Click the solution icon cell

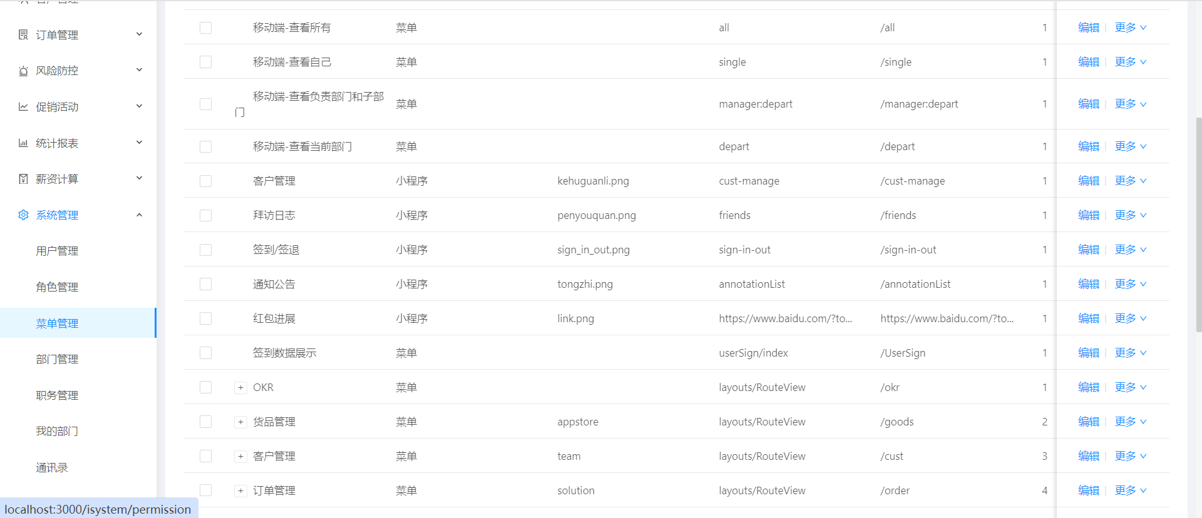coord(576,490)
